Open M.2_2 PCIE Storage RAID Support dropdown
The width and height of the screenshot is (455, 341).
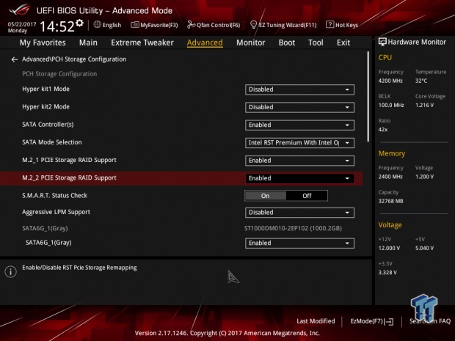299,178
